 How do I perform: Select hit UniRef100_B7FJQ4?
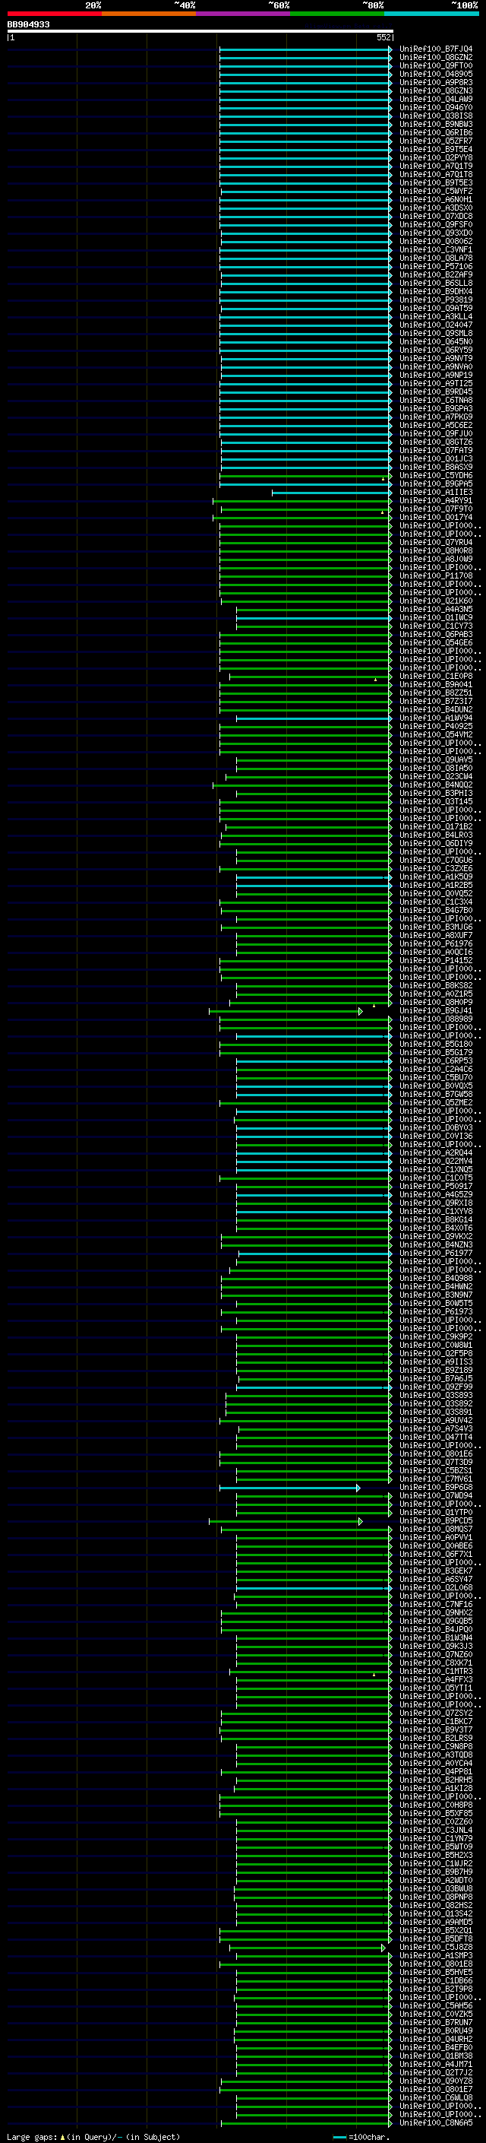[436, 49]
